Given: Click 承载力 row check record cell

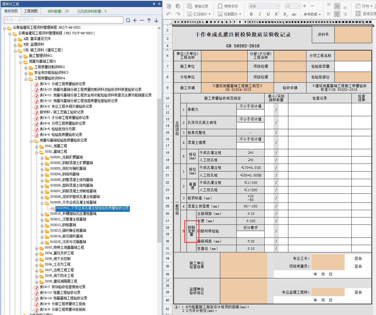Looking at the screenshot, I should (320, 109).
